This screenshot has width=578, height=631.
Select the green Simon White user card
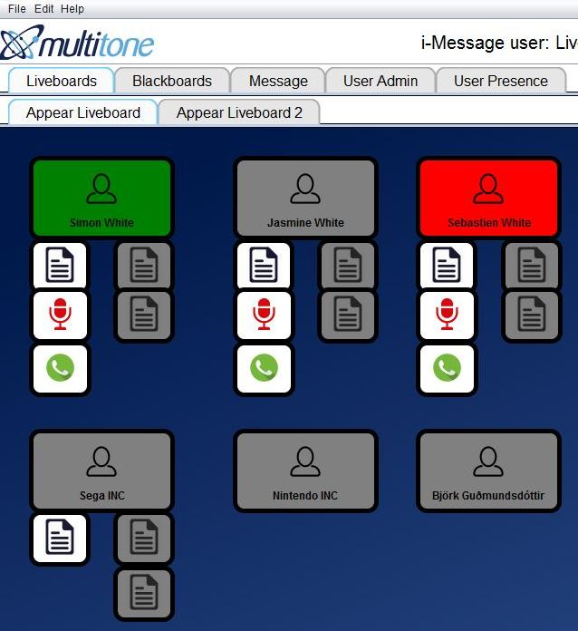(x=101, y=198)
